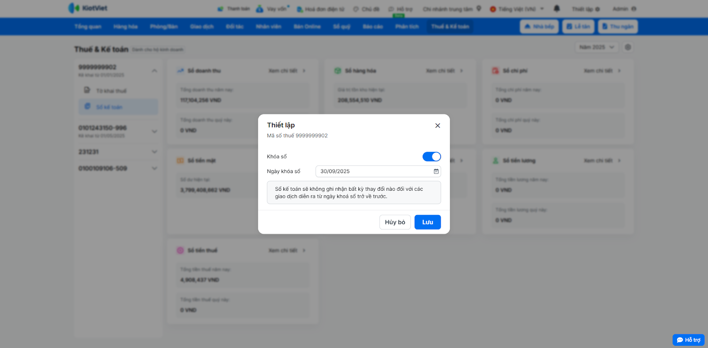Open the Bán Online menu

[307, 26]
